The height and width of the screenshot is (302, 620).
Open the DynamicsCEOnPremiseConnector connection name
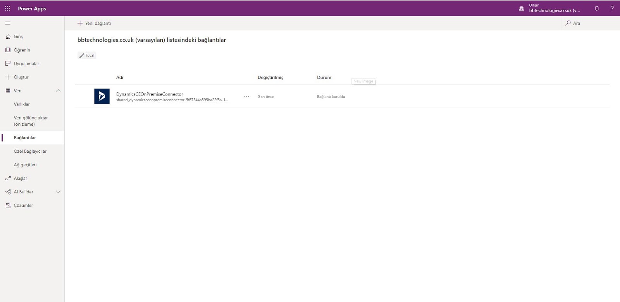coord(150,94)
